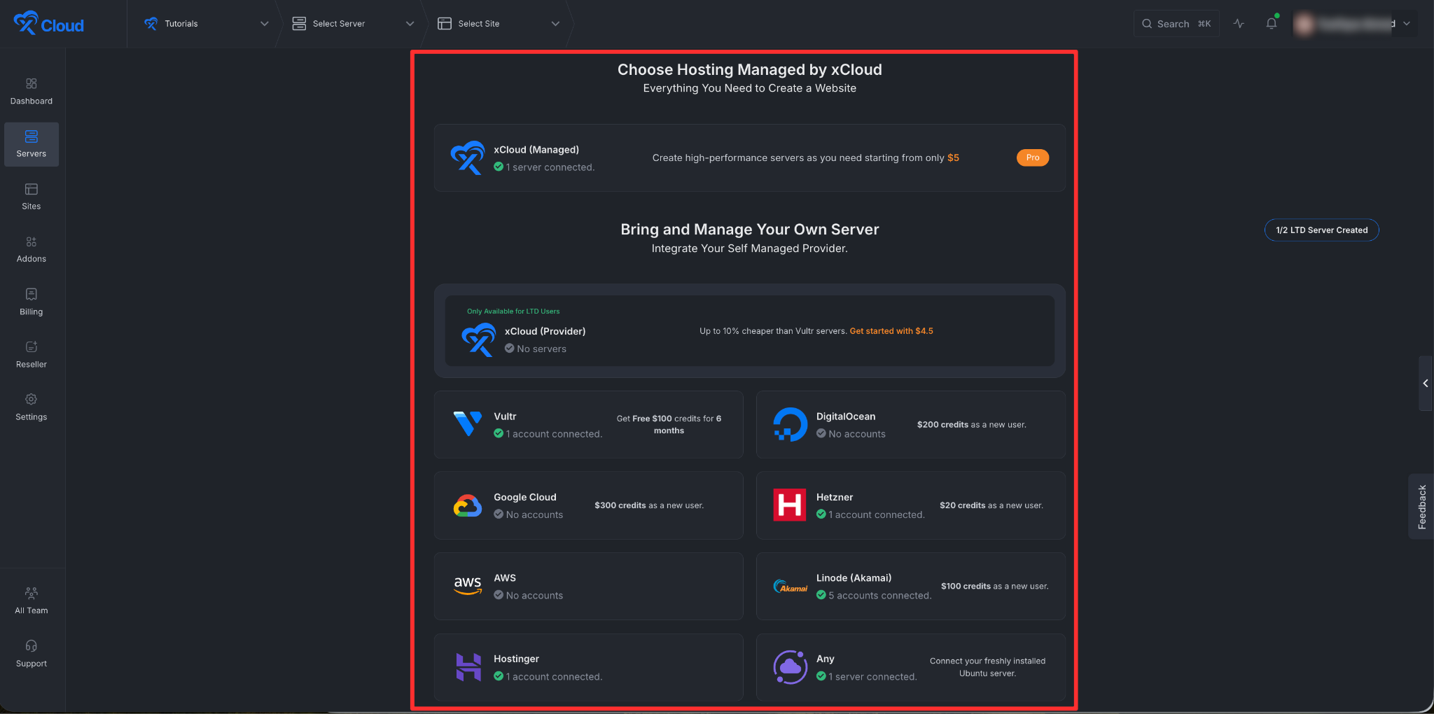
Task: Click the AWS logo icon
Action: [x=467, y=586]
